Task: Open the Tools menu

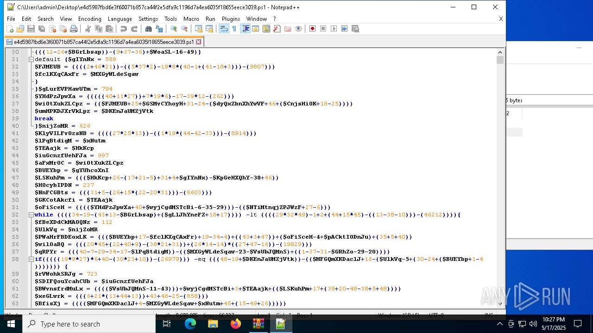Action: tap(170, 19)
